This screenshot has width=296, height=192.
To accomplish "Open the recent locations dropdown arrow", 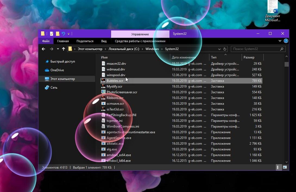I will 58,49.
